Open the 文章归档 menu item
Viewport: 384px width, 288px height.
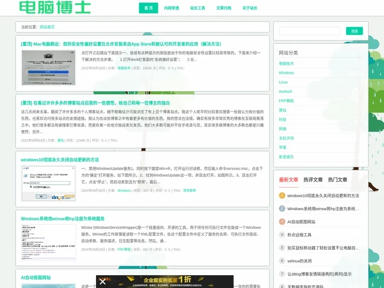tap(223, 8)
